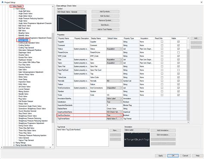Toggle Read Only checkbox for Supplier row

coord(162,42)
